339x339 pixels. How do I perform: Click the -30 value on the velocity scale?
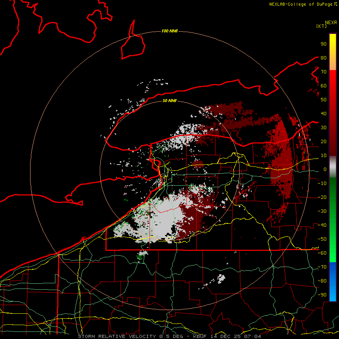(322, 211)
